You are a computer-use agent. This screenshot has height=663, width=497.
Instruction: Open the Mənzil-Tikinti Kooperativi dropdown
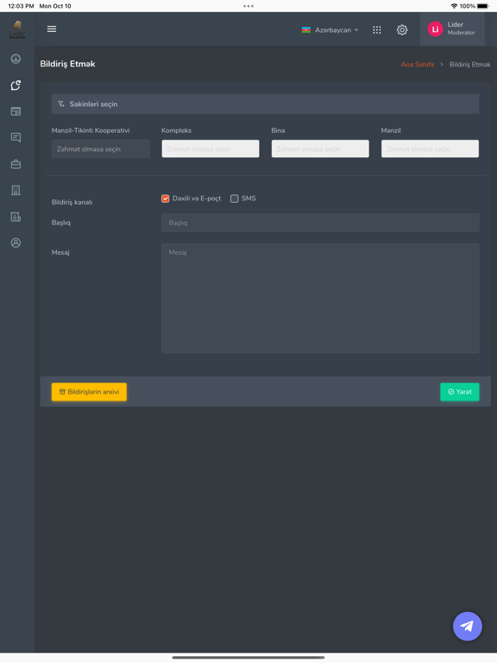click(x=101, y=148)
